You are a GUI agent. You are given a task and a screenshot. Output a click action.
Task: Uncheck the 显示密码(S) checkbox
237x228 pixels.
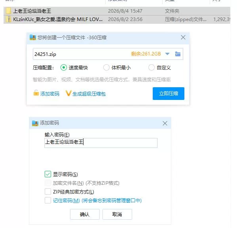coord(48,174)
